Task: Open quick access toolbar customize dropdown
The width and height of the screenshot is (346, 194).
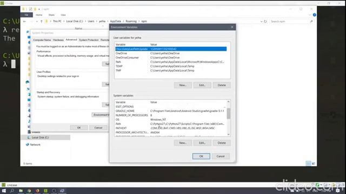Action: pos(39,9)
